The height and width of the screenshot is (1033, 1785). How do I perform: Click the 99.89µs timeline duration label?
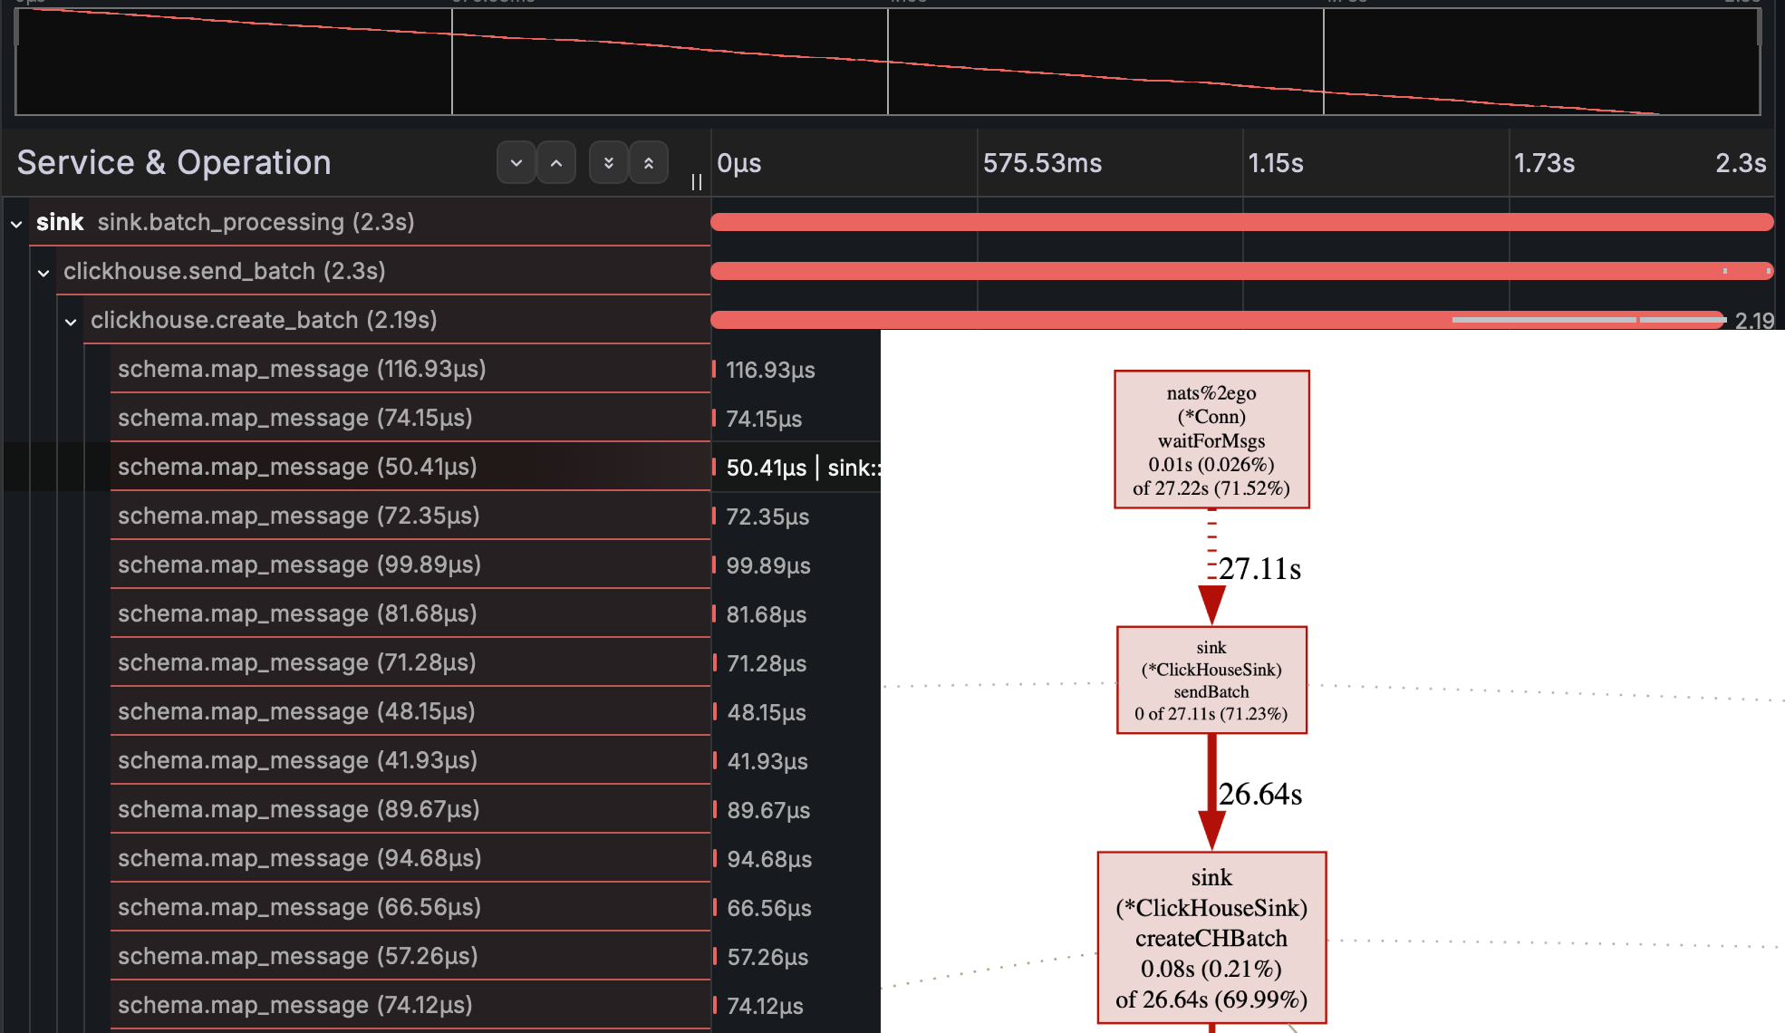pyautogui.click(x=768, y=565)
